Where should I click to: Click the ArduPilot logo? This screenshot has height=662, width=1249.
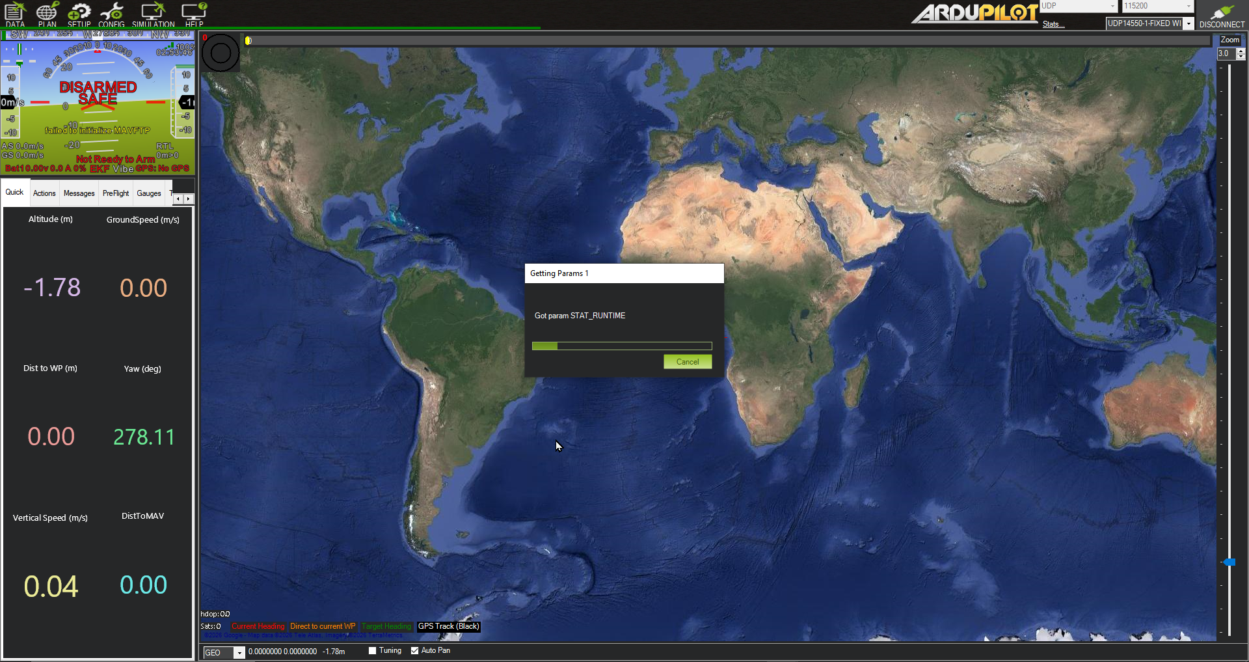tap(974, 13)
